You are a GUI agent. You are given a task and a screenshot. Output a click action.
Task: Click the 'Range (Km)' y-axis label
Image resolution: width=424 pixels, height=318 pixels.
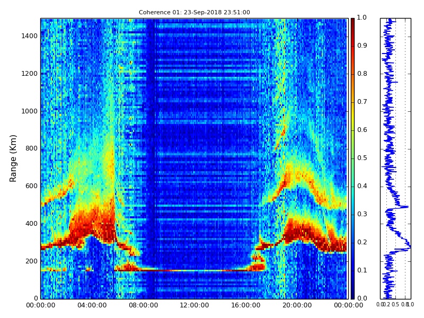pos(13,158)
